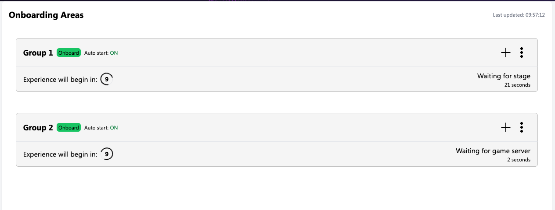Select the Group 2 title
The width and height of the screenshot is (555, 210).
(38, 128)
